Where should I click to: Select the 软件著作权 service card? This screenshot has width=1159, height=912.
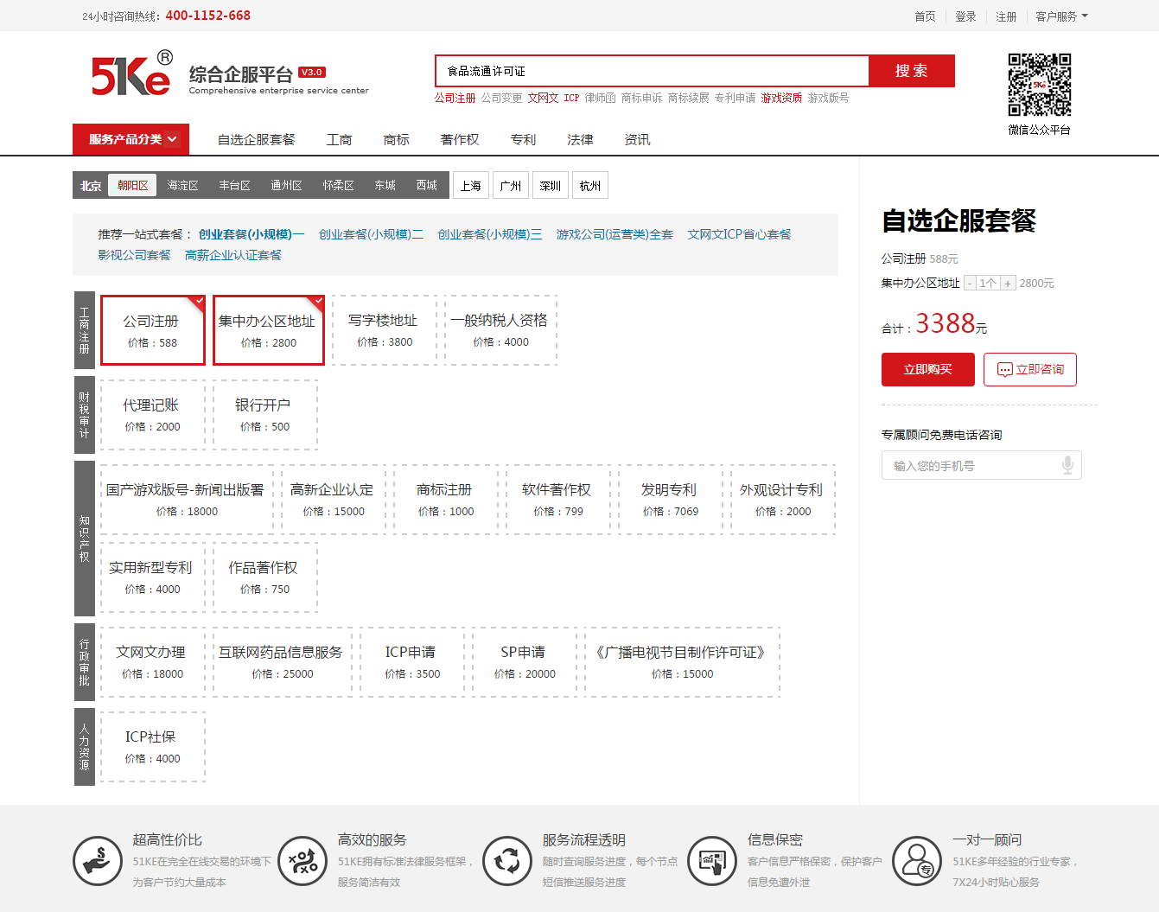558,500
